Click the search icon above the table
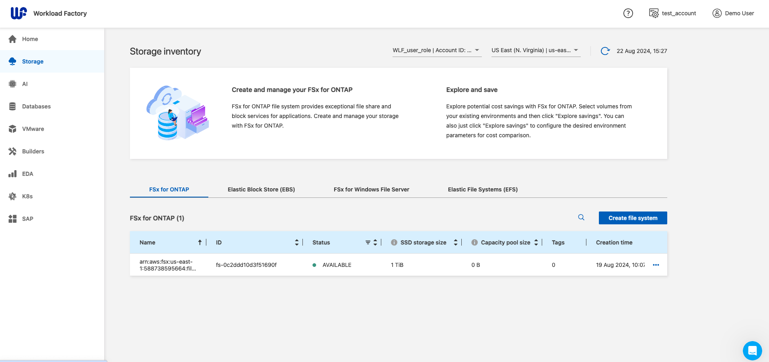This screenshot has width=769, height=362. pyautogui.click(x=581, y=218)
